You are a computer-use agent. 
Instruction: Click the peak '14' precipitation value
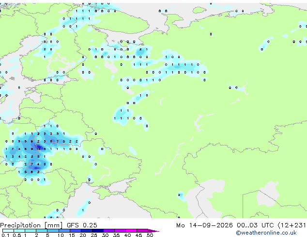point(38,149)
